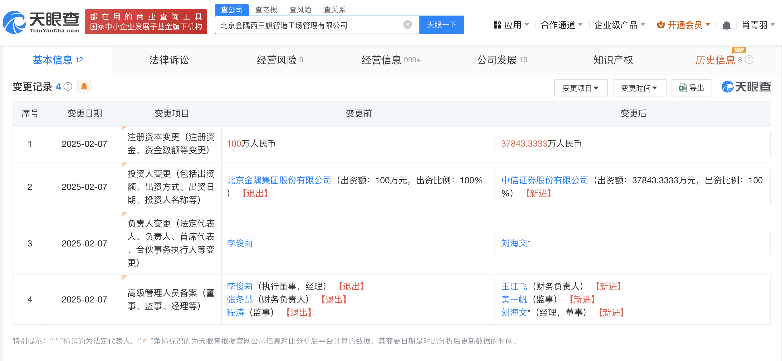Click the TianYanCha logo
This screenshot has height=361, width=782.
point(41,22)
